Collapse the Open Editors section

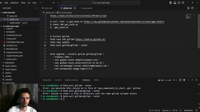pyautogui.click(x=9, y=13)
